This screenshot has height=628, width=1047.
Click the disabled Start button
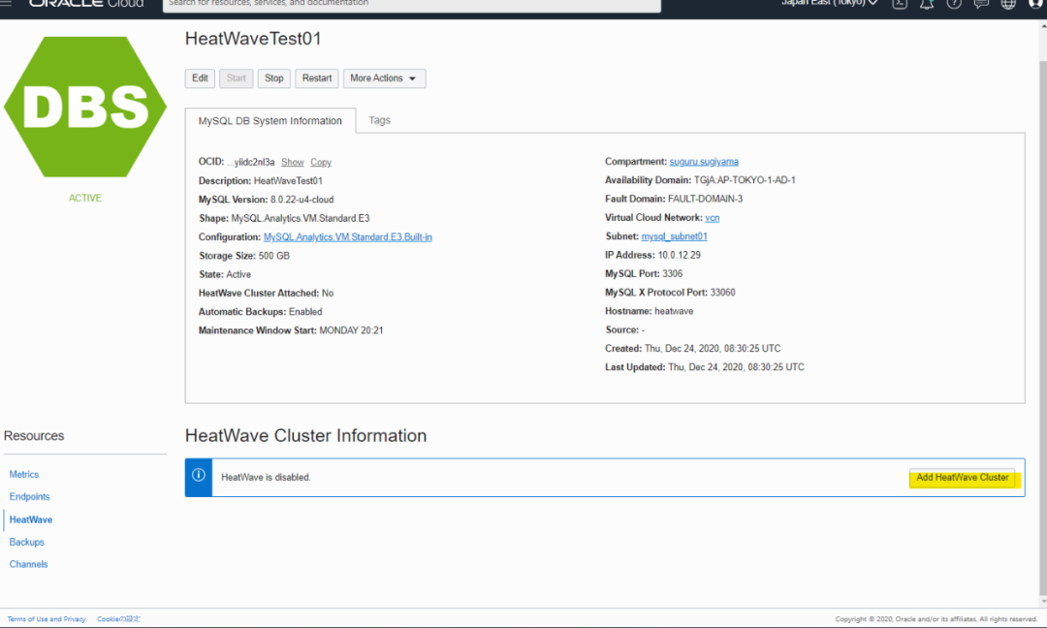(236, 78)
